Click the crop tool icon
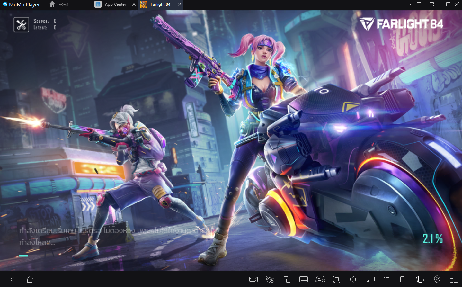Screen dimensions: 462x287 (387, 279)
